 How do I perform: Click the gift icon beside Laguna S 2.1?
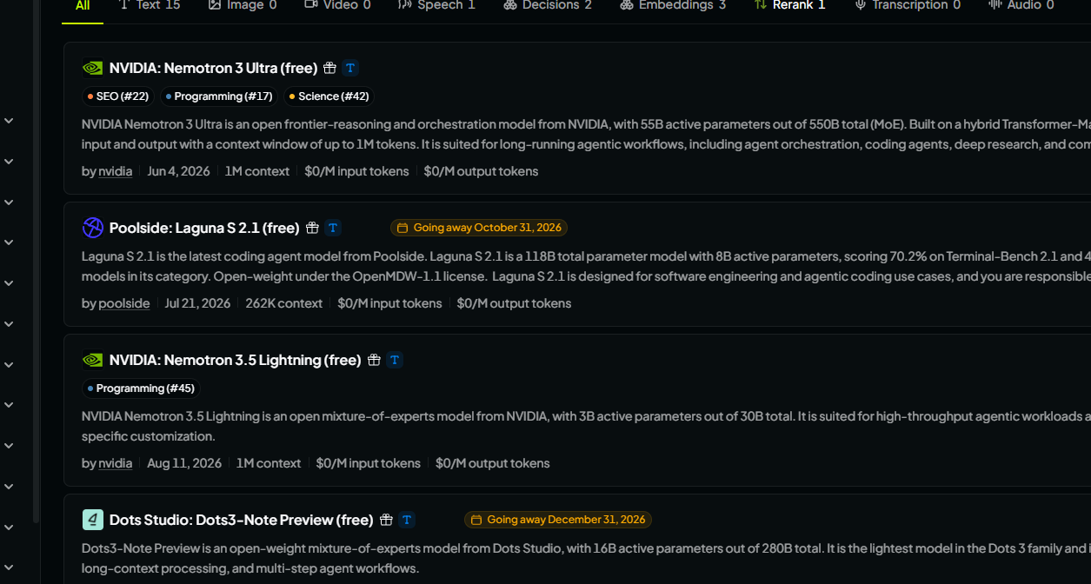[x=313, y=228]
